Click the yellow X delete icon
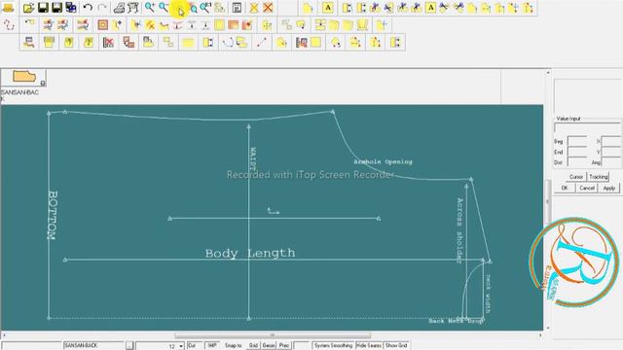Image resolution: width=623 pixels, height=350 pixels. [253, 8]
